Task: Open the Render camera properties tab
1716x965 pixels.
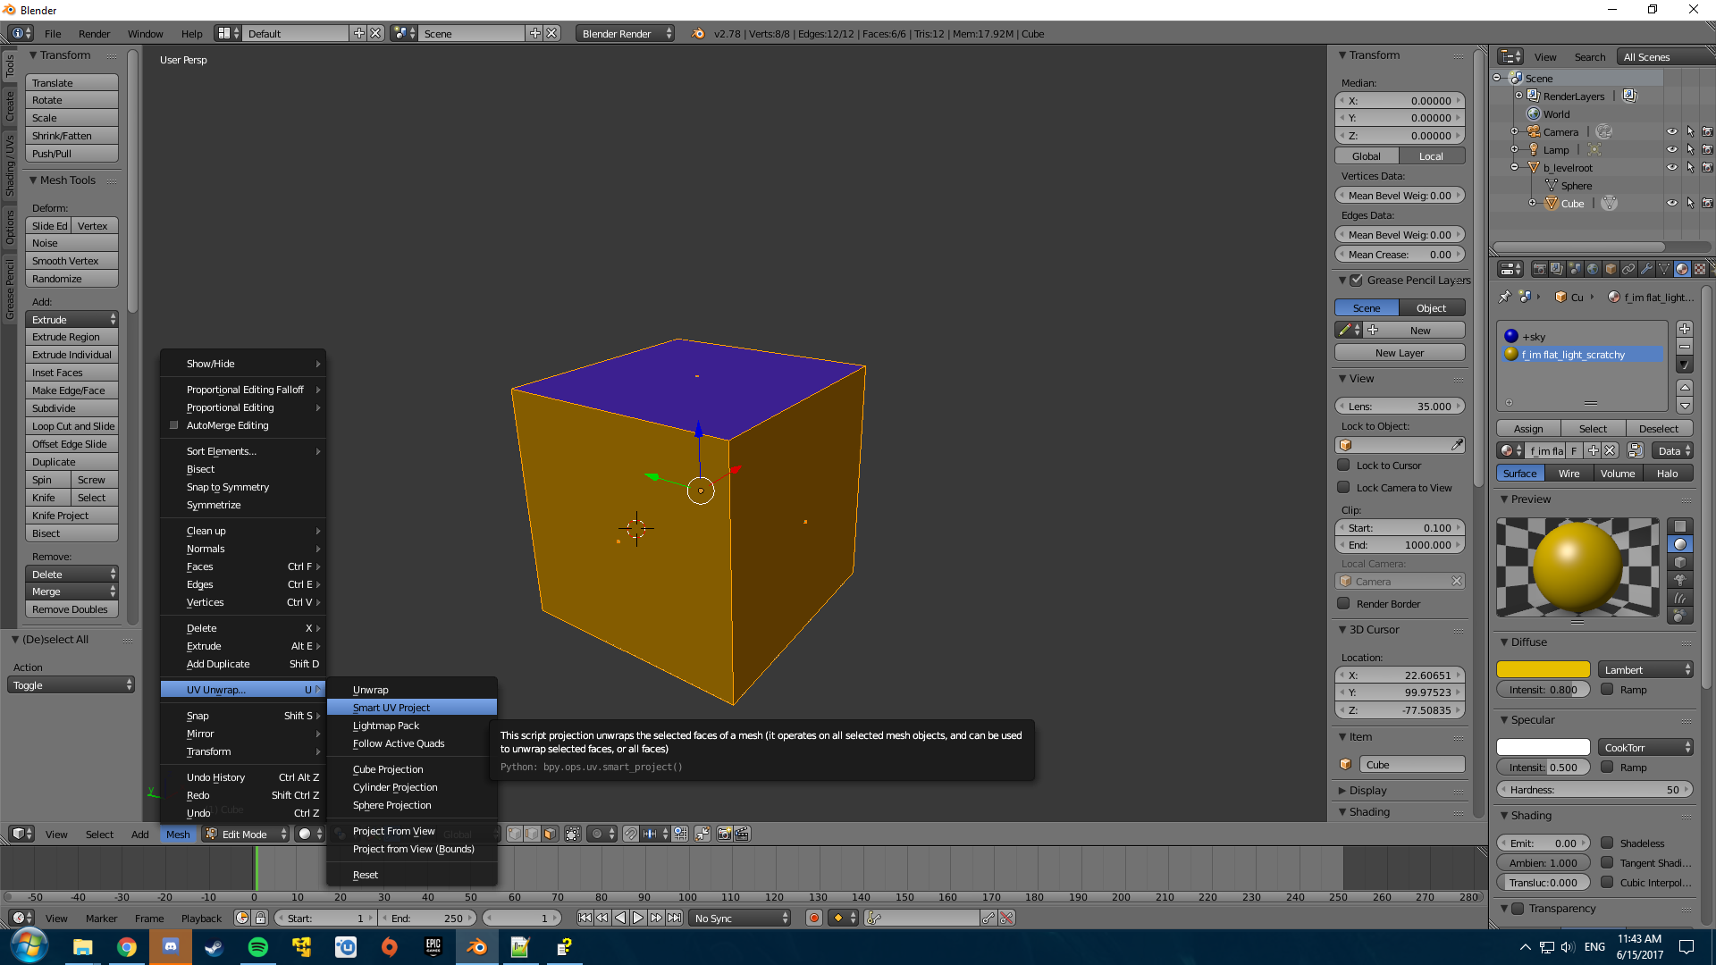Action: pyautogui.click(x=1539, y=269)
